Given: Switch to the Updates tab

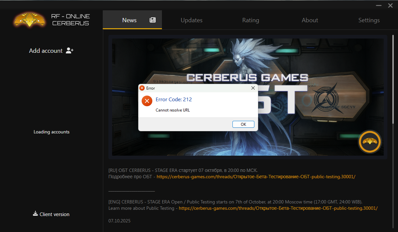Looking at the screenshot, I should 192,20.
